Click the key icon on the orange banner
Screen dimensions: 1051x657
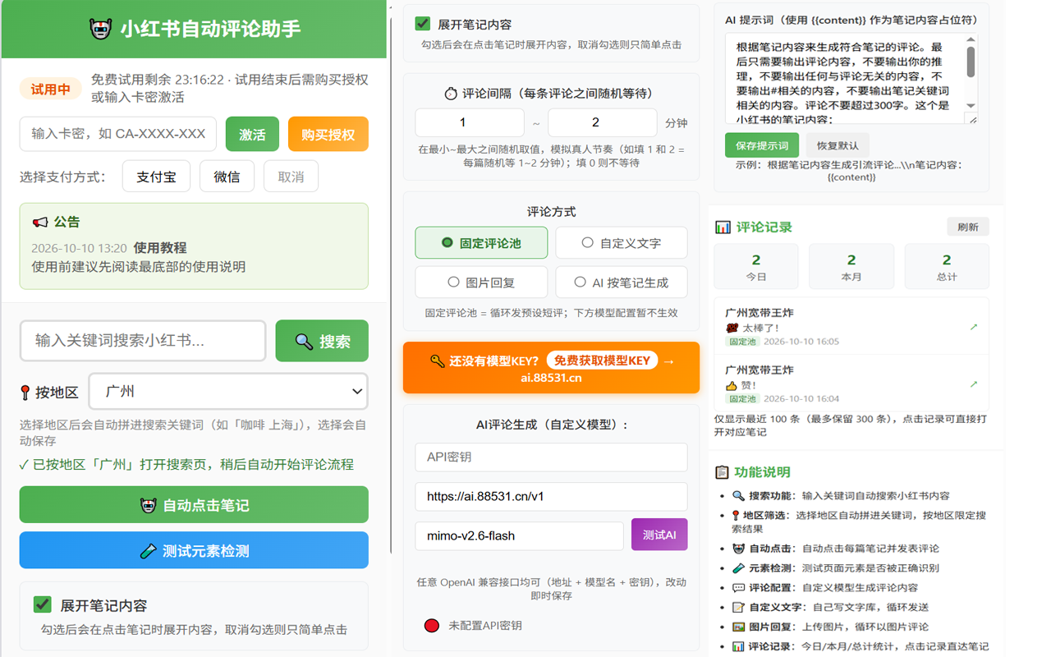point(437,361)
